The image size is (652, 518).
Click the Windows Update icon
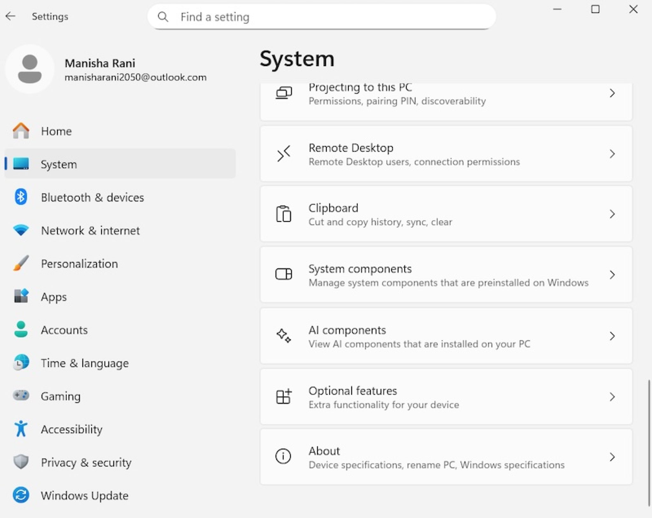pyautogui.click(x=21, y=495)
